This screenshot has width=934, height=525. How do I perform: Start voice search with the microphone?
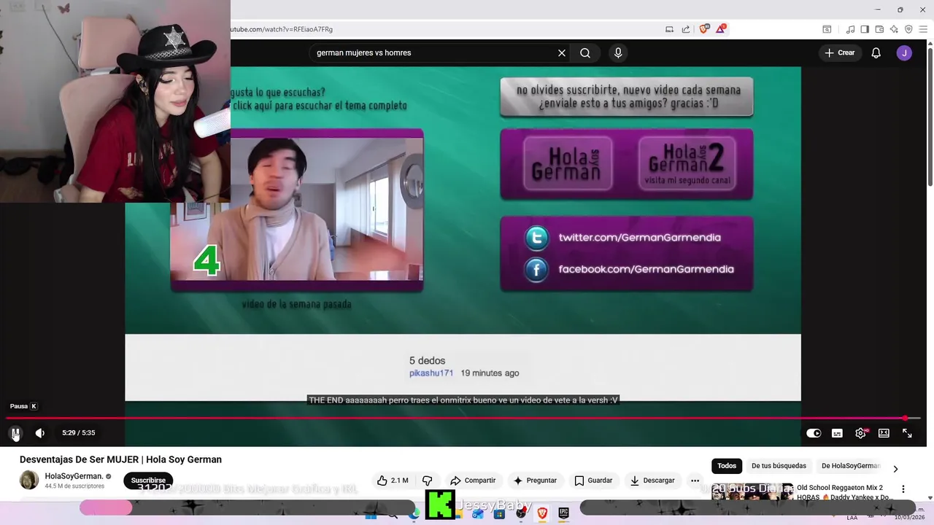pos(618,52)
